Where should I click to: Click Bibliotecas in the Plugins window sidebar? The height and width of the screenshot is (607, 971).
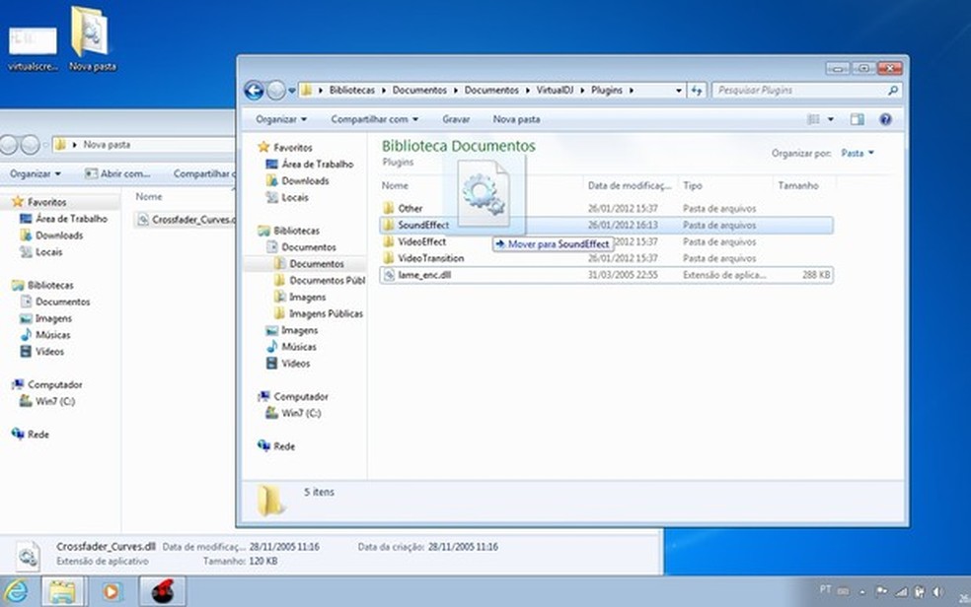[x=297, y=231]
